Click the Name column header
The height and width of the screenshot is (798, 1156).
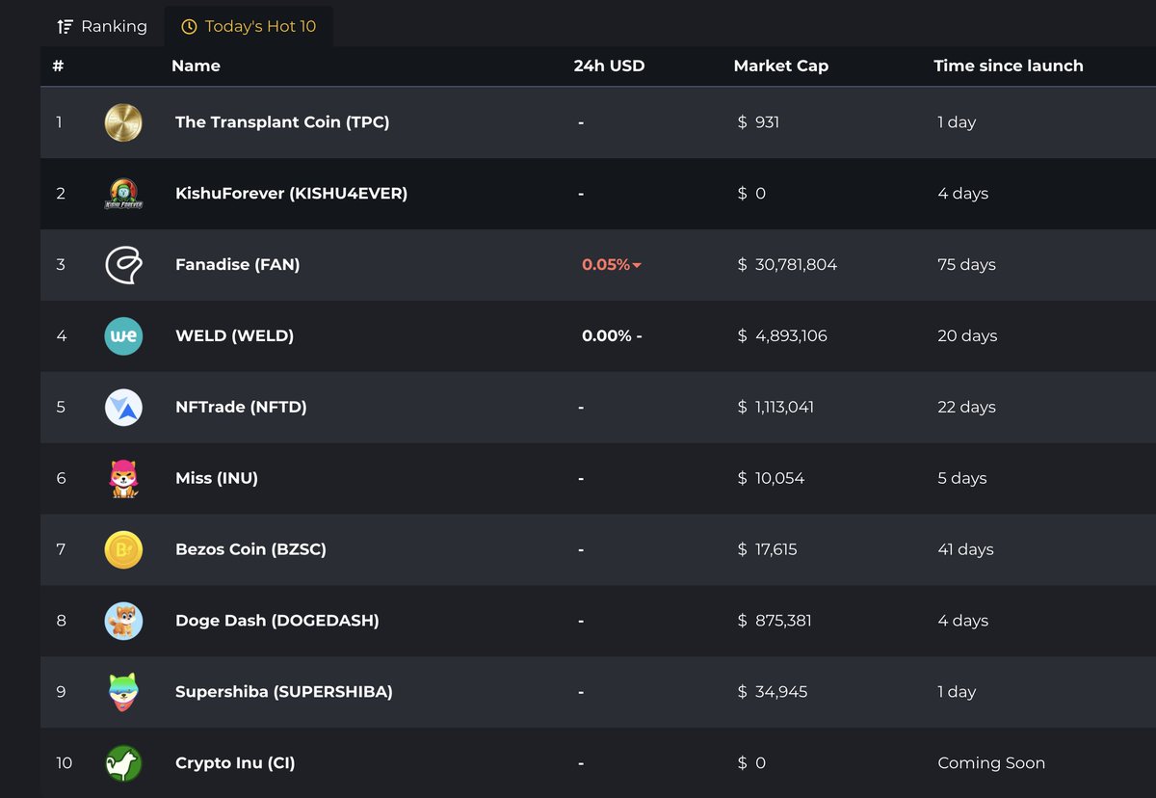coord(196,66)
